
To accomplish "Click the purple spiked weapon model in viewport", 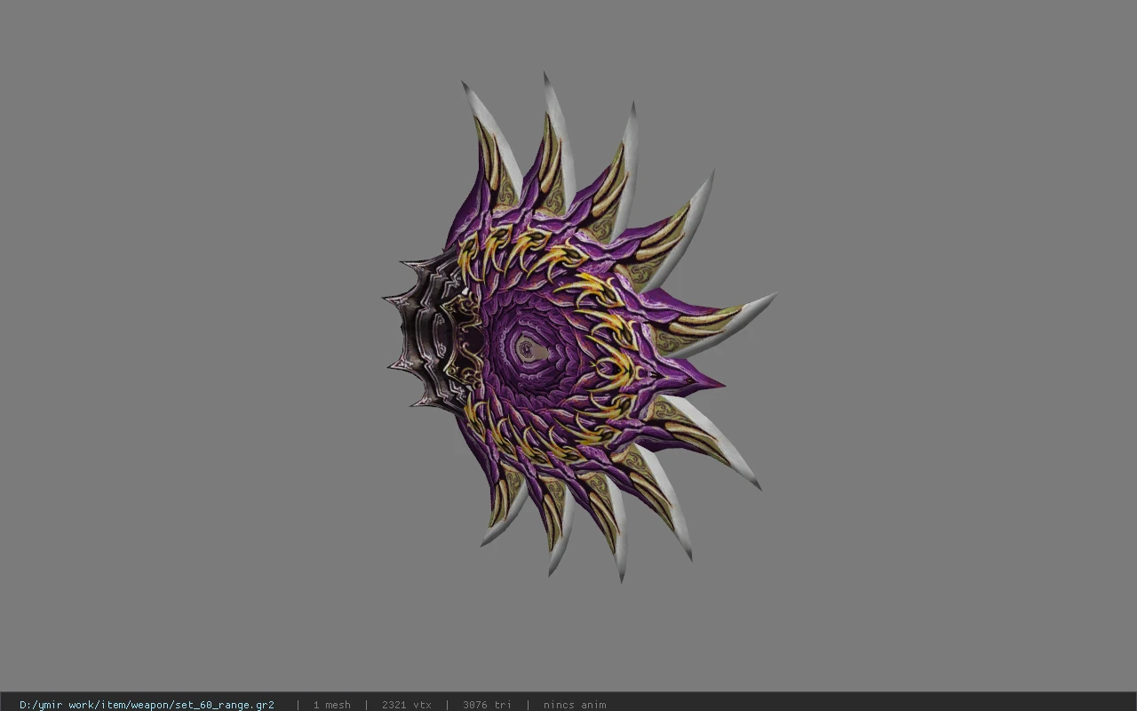I will (579, 329).
